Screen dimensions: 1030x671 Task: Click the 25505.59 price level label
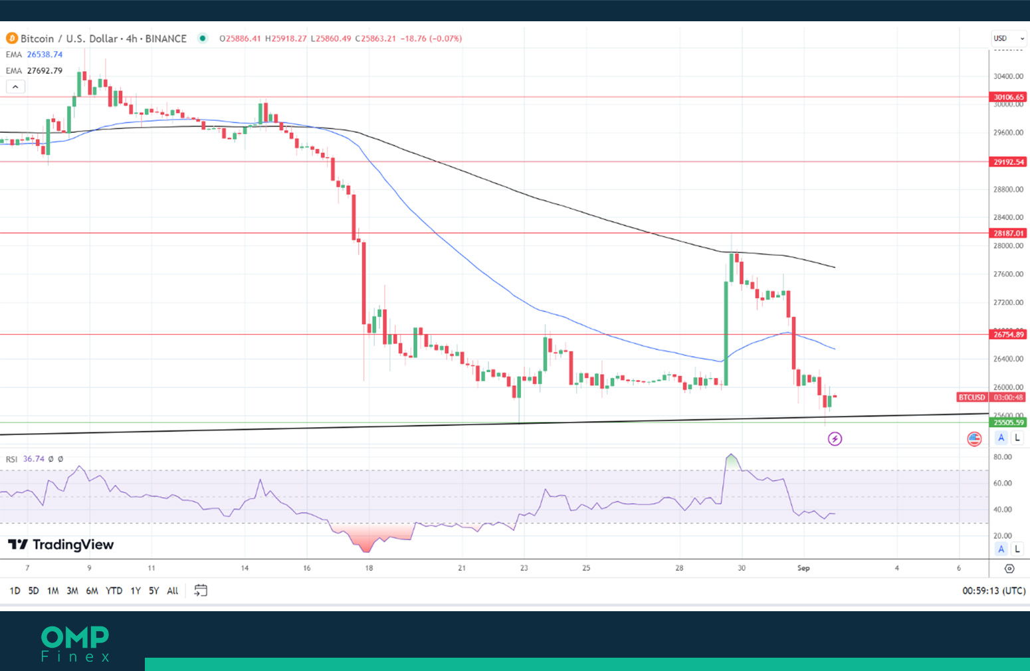(x=1009, y=423)
